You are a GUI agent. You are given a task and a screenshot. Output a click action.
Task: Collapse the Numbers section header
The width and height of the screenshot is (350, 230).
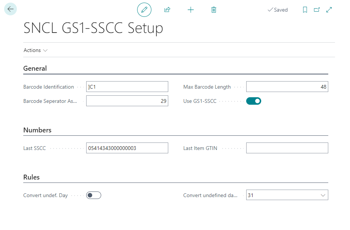(x=37, y=130)
